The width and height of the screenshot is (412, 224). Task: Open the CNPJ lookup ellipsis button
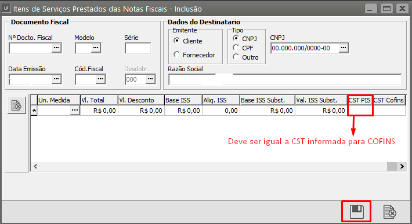point(344,48)
